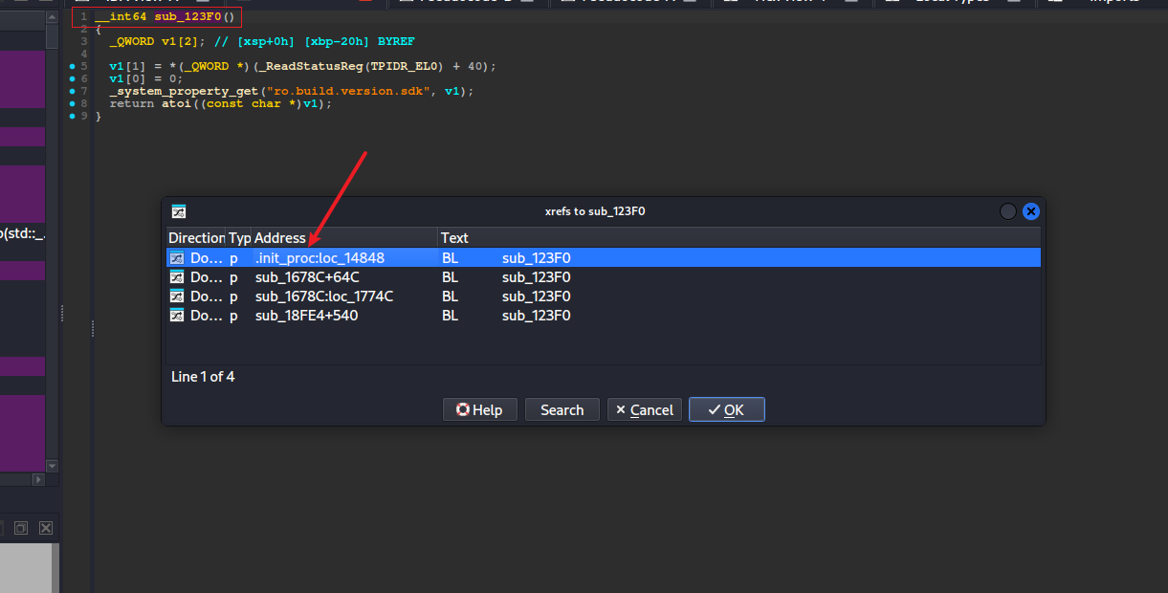The image size is (1168, 593).
Task: Select the sub_1678C:loc_1774C xref row
Action: (x=323, y=296)
